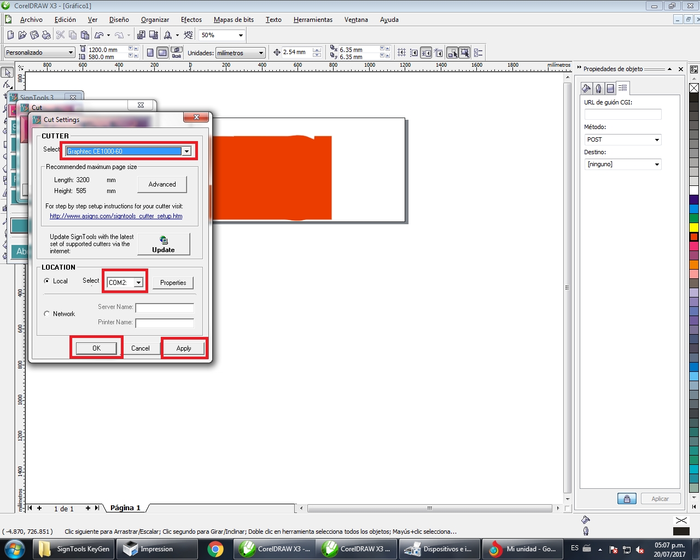Click OK in Cut Settings
This screenshot has height=560, width=700.
pos(96,348)
